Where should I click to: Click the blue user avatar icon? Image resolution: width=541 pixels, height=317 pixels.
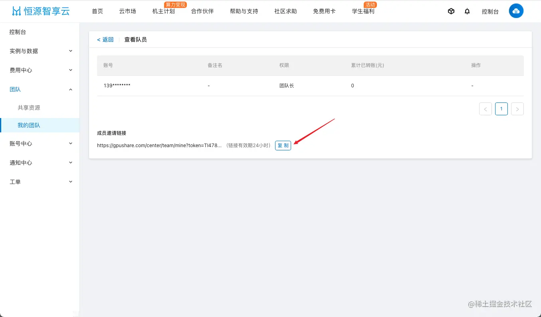(516, 11)
